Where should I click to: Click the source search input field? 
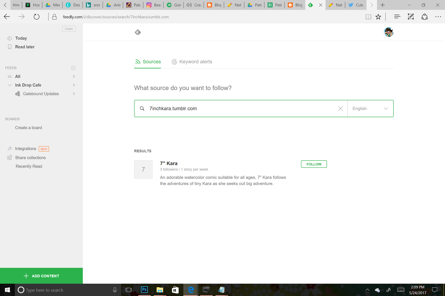(241, 108)
